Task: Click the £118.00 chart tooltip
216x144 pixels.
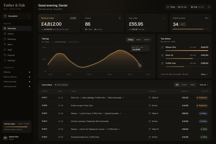Action: tap(140, 48)
